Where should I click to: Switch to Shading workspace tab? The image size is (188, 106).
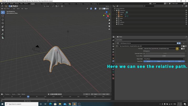66,4
